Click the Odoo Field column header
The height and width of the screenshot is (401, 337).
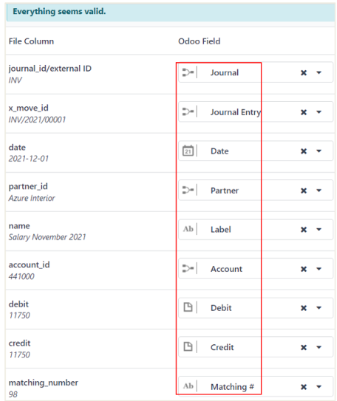pyautogui.click(x=199, y=41)
